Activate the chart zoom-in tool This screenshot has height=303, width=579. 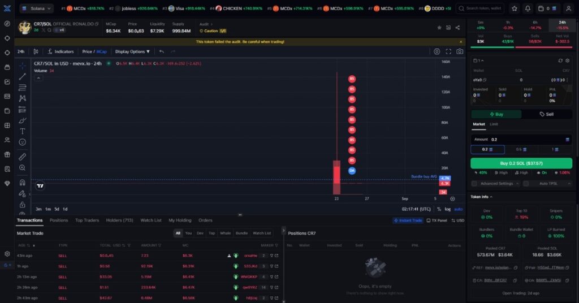(22, 168)
